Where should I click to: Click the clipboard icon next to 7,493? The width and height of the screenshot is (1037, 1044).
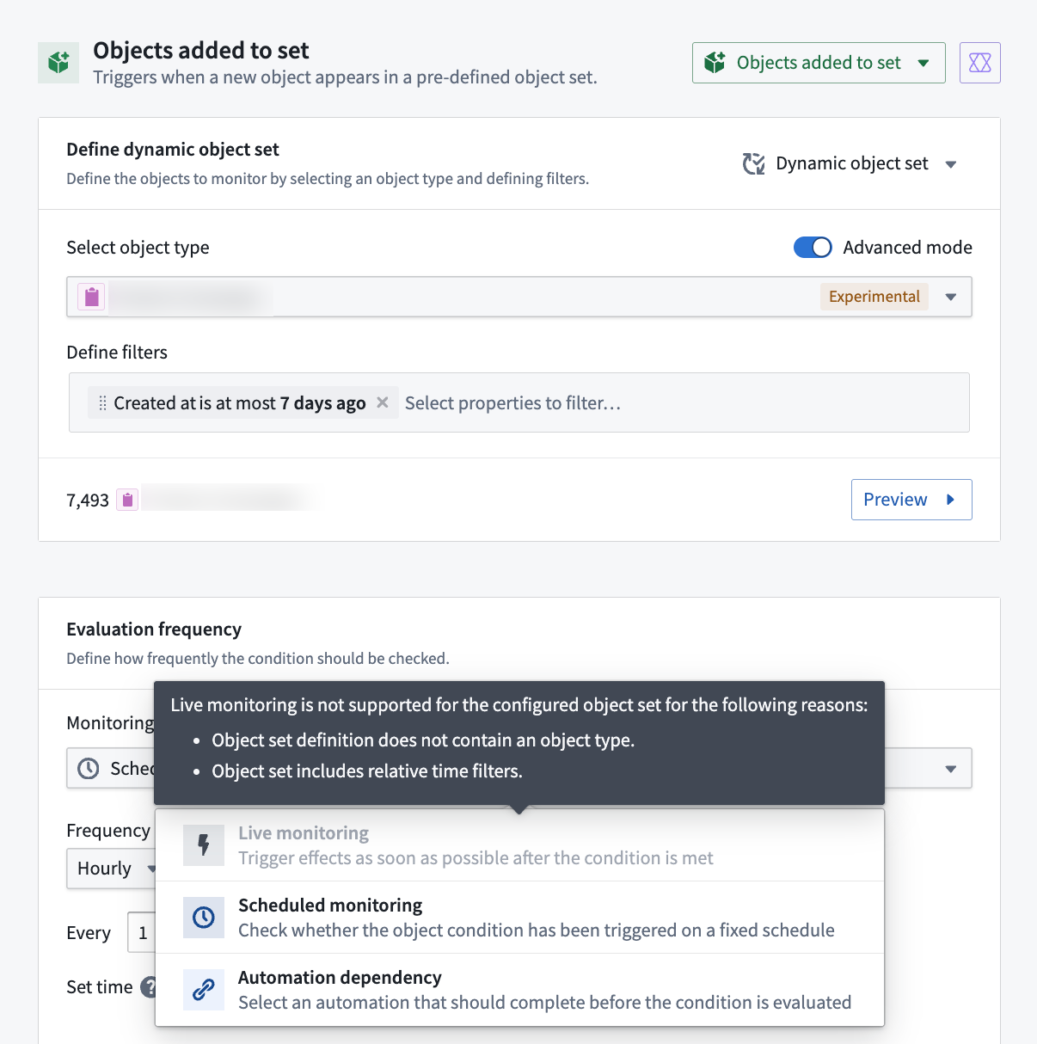click(127, 500)
